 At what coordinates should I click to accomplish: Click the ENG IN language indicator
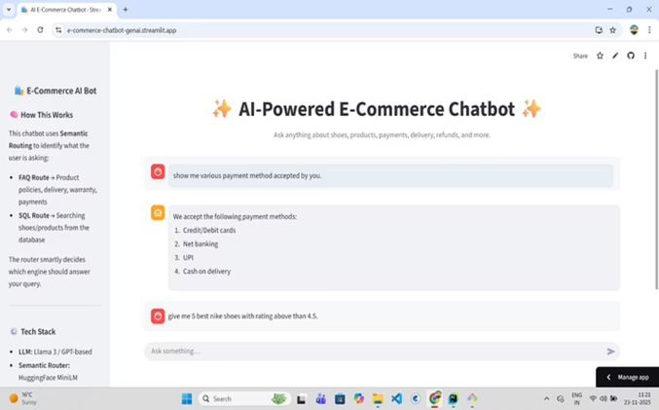[576, 398]
